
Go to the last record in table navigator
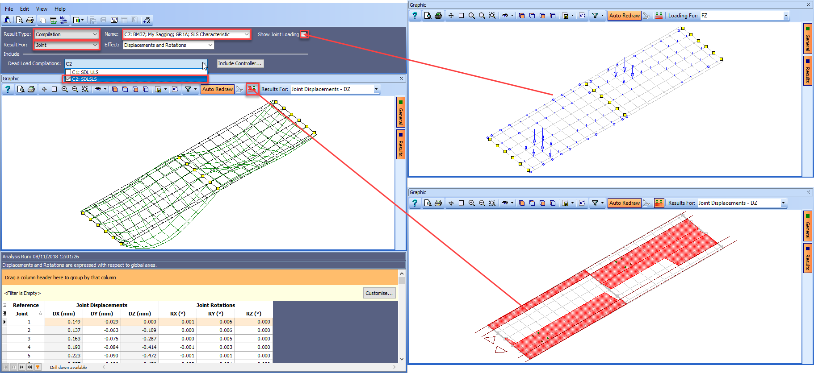[30, 367]
